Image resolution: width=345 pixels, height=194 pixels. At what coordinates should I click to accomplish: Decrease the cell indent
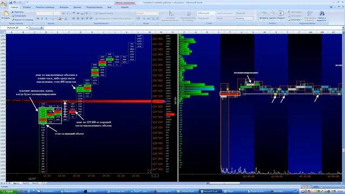[x=87, y=18]
